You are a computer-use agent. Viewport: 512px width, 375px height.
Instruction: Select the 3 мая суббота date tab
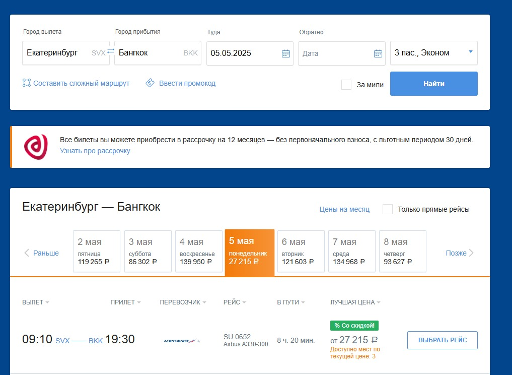tap(148, 251)
